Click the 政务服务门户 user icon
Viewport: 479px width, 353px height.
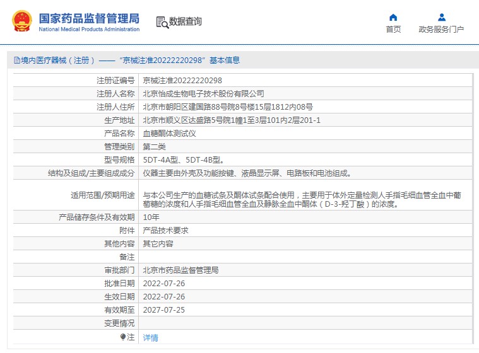pos(441,17)
